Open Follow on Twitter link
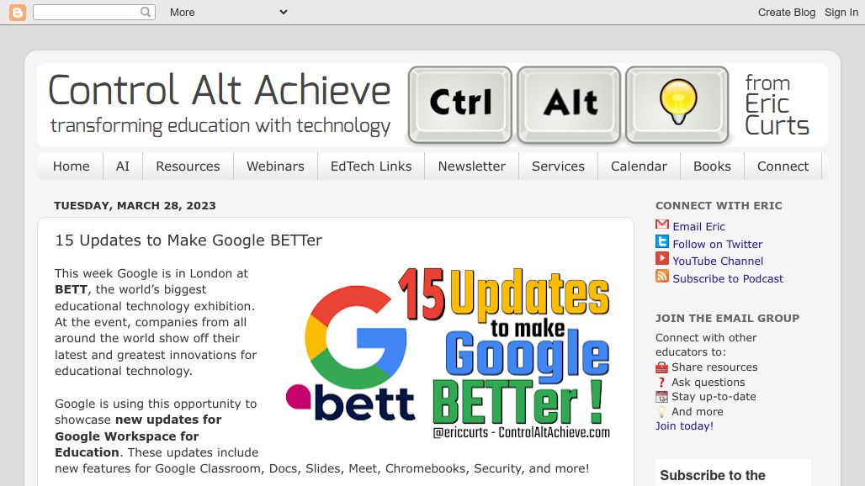Screen dimensions: 865x486 (717, 244)
